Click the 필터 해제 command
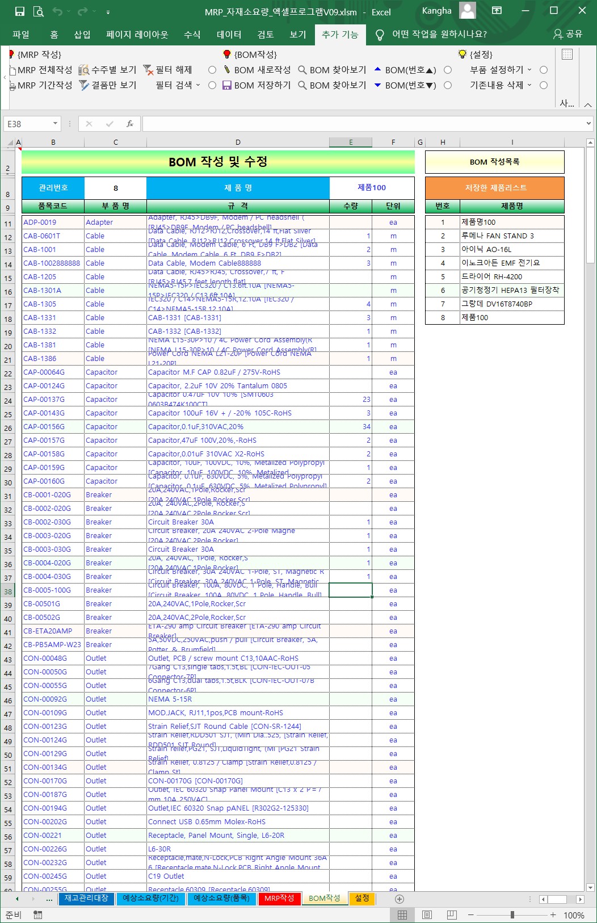 click(167, 70)
